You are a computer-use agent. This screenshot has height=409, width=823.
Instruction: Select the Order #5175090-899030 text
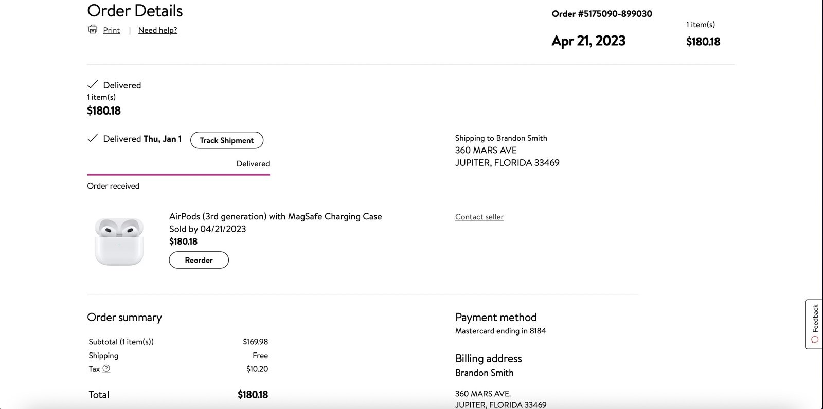602,14
